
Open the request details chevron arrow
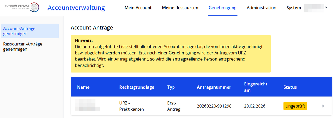coord(323,106)
